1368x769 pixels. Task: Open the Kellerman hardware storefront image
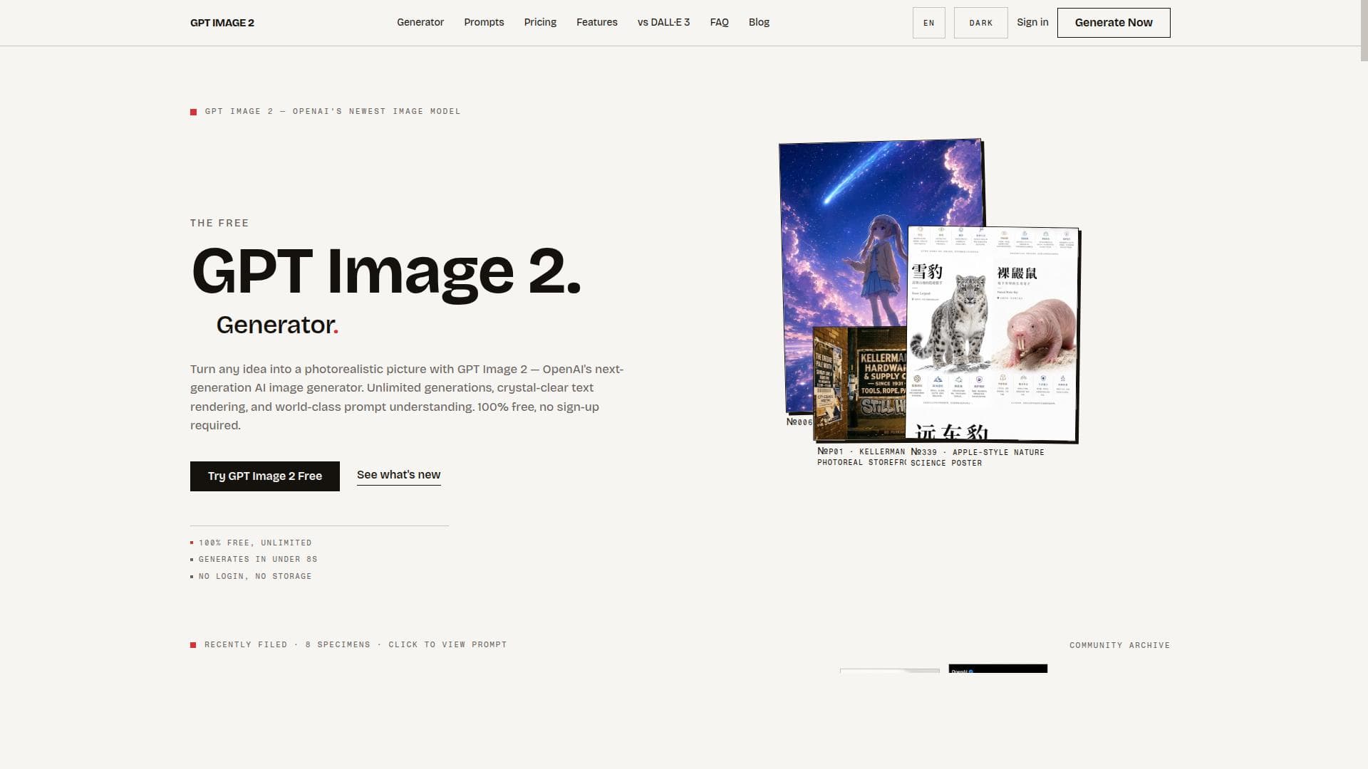pos(859,384)
